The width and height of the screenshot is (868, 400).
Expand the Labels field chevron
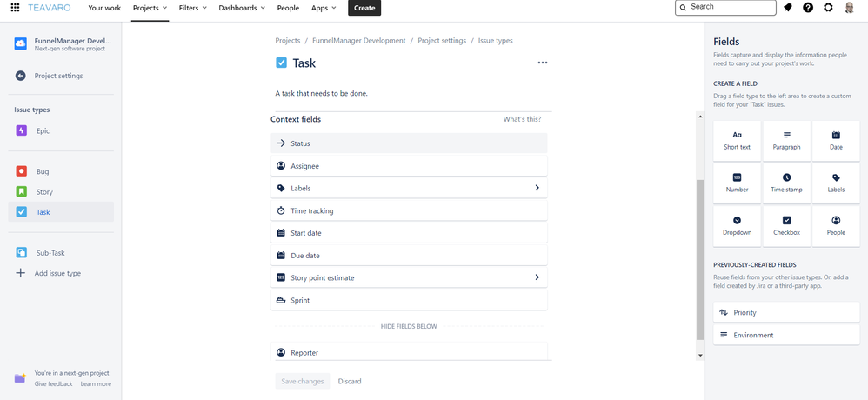coord(537,188)
